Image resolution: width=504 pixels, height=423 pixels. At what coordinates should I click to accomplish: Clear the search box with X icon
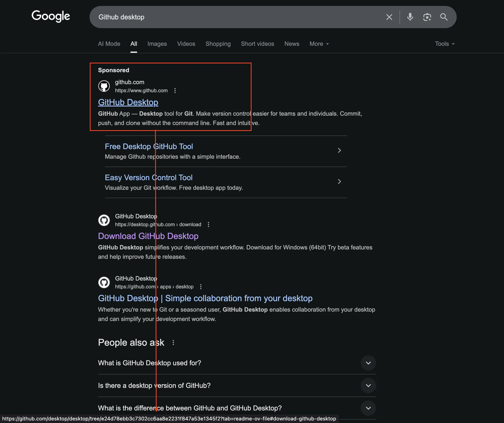tap(389, 17)
